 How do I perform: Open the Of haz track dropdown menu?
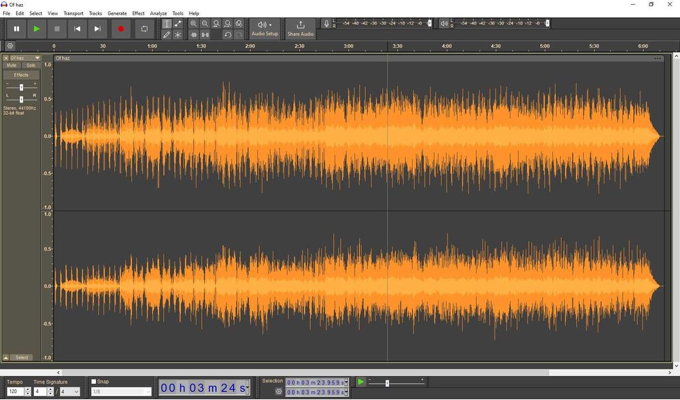(x=37, y=58)
